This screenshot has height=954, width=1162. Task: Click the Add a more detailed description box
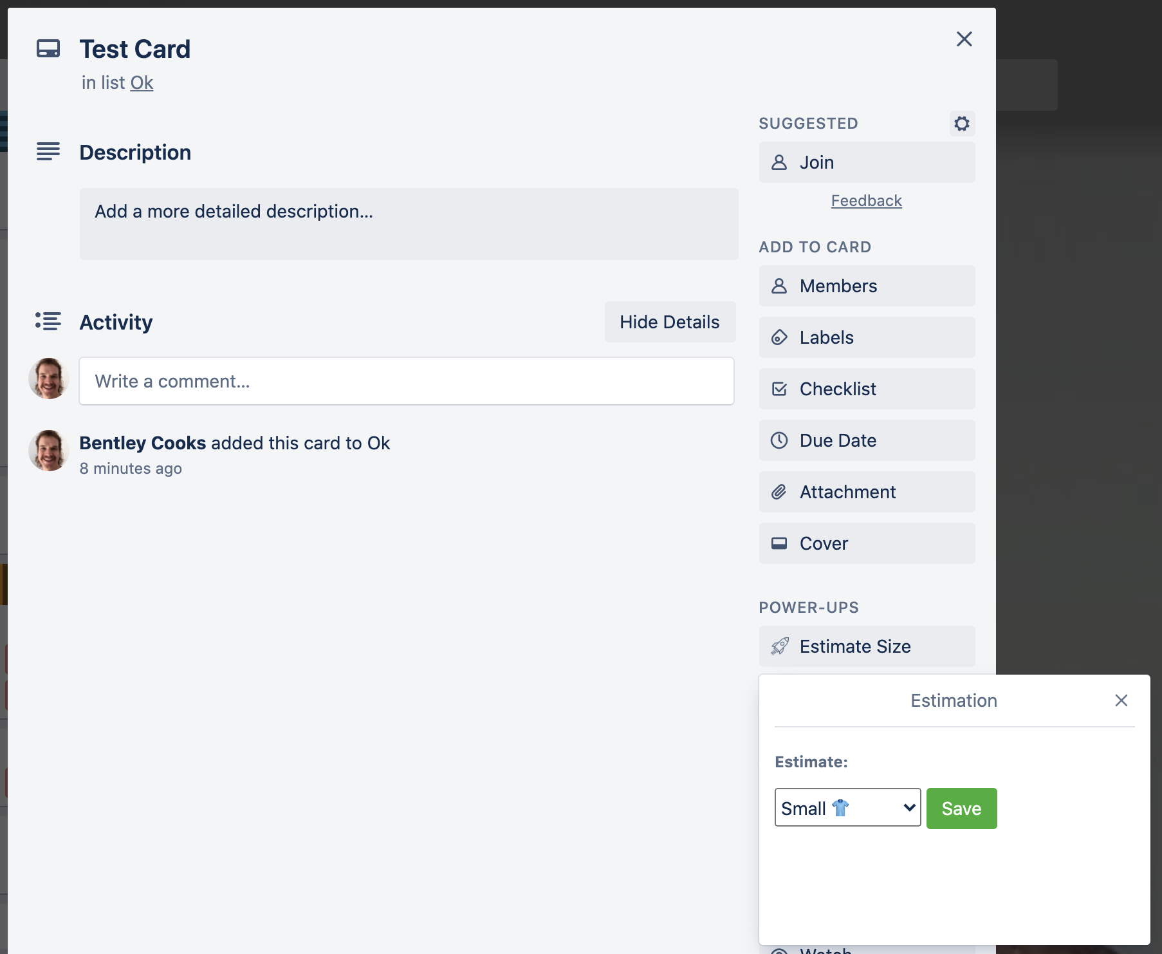[409, 224]
